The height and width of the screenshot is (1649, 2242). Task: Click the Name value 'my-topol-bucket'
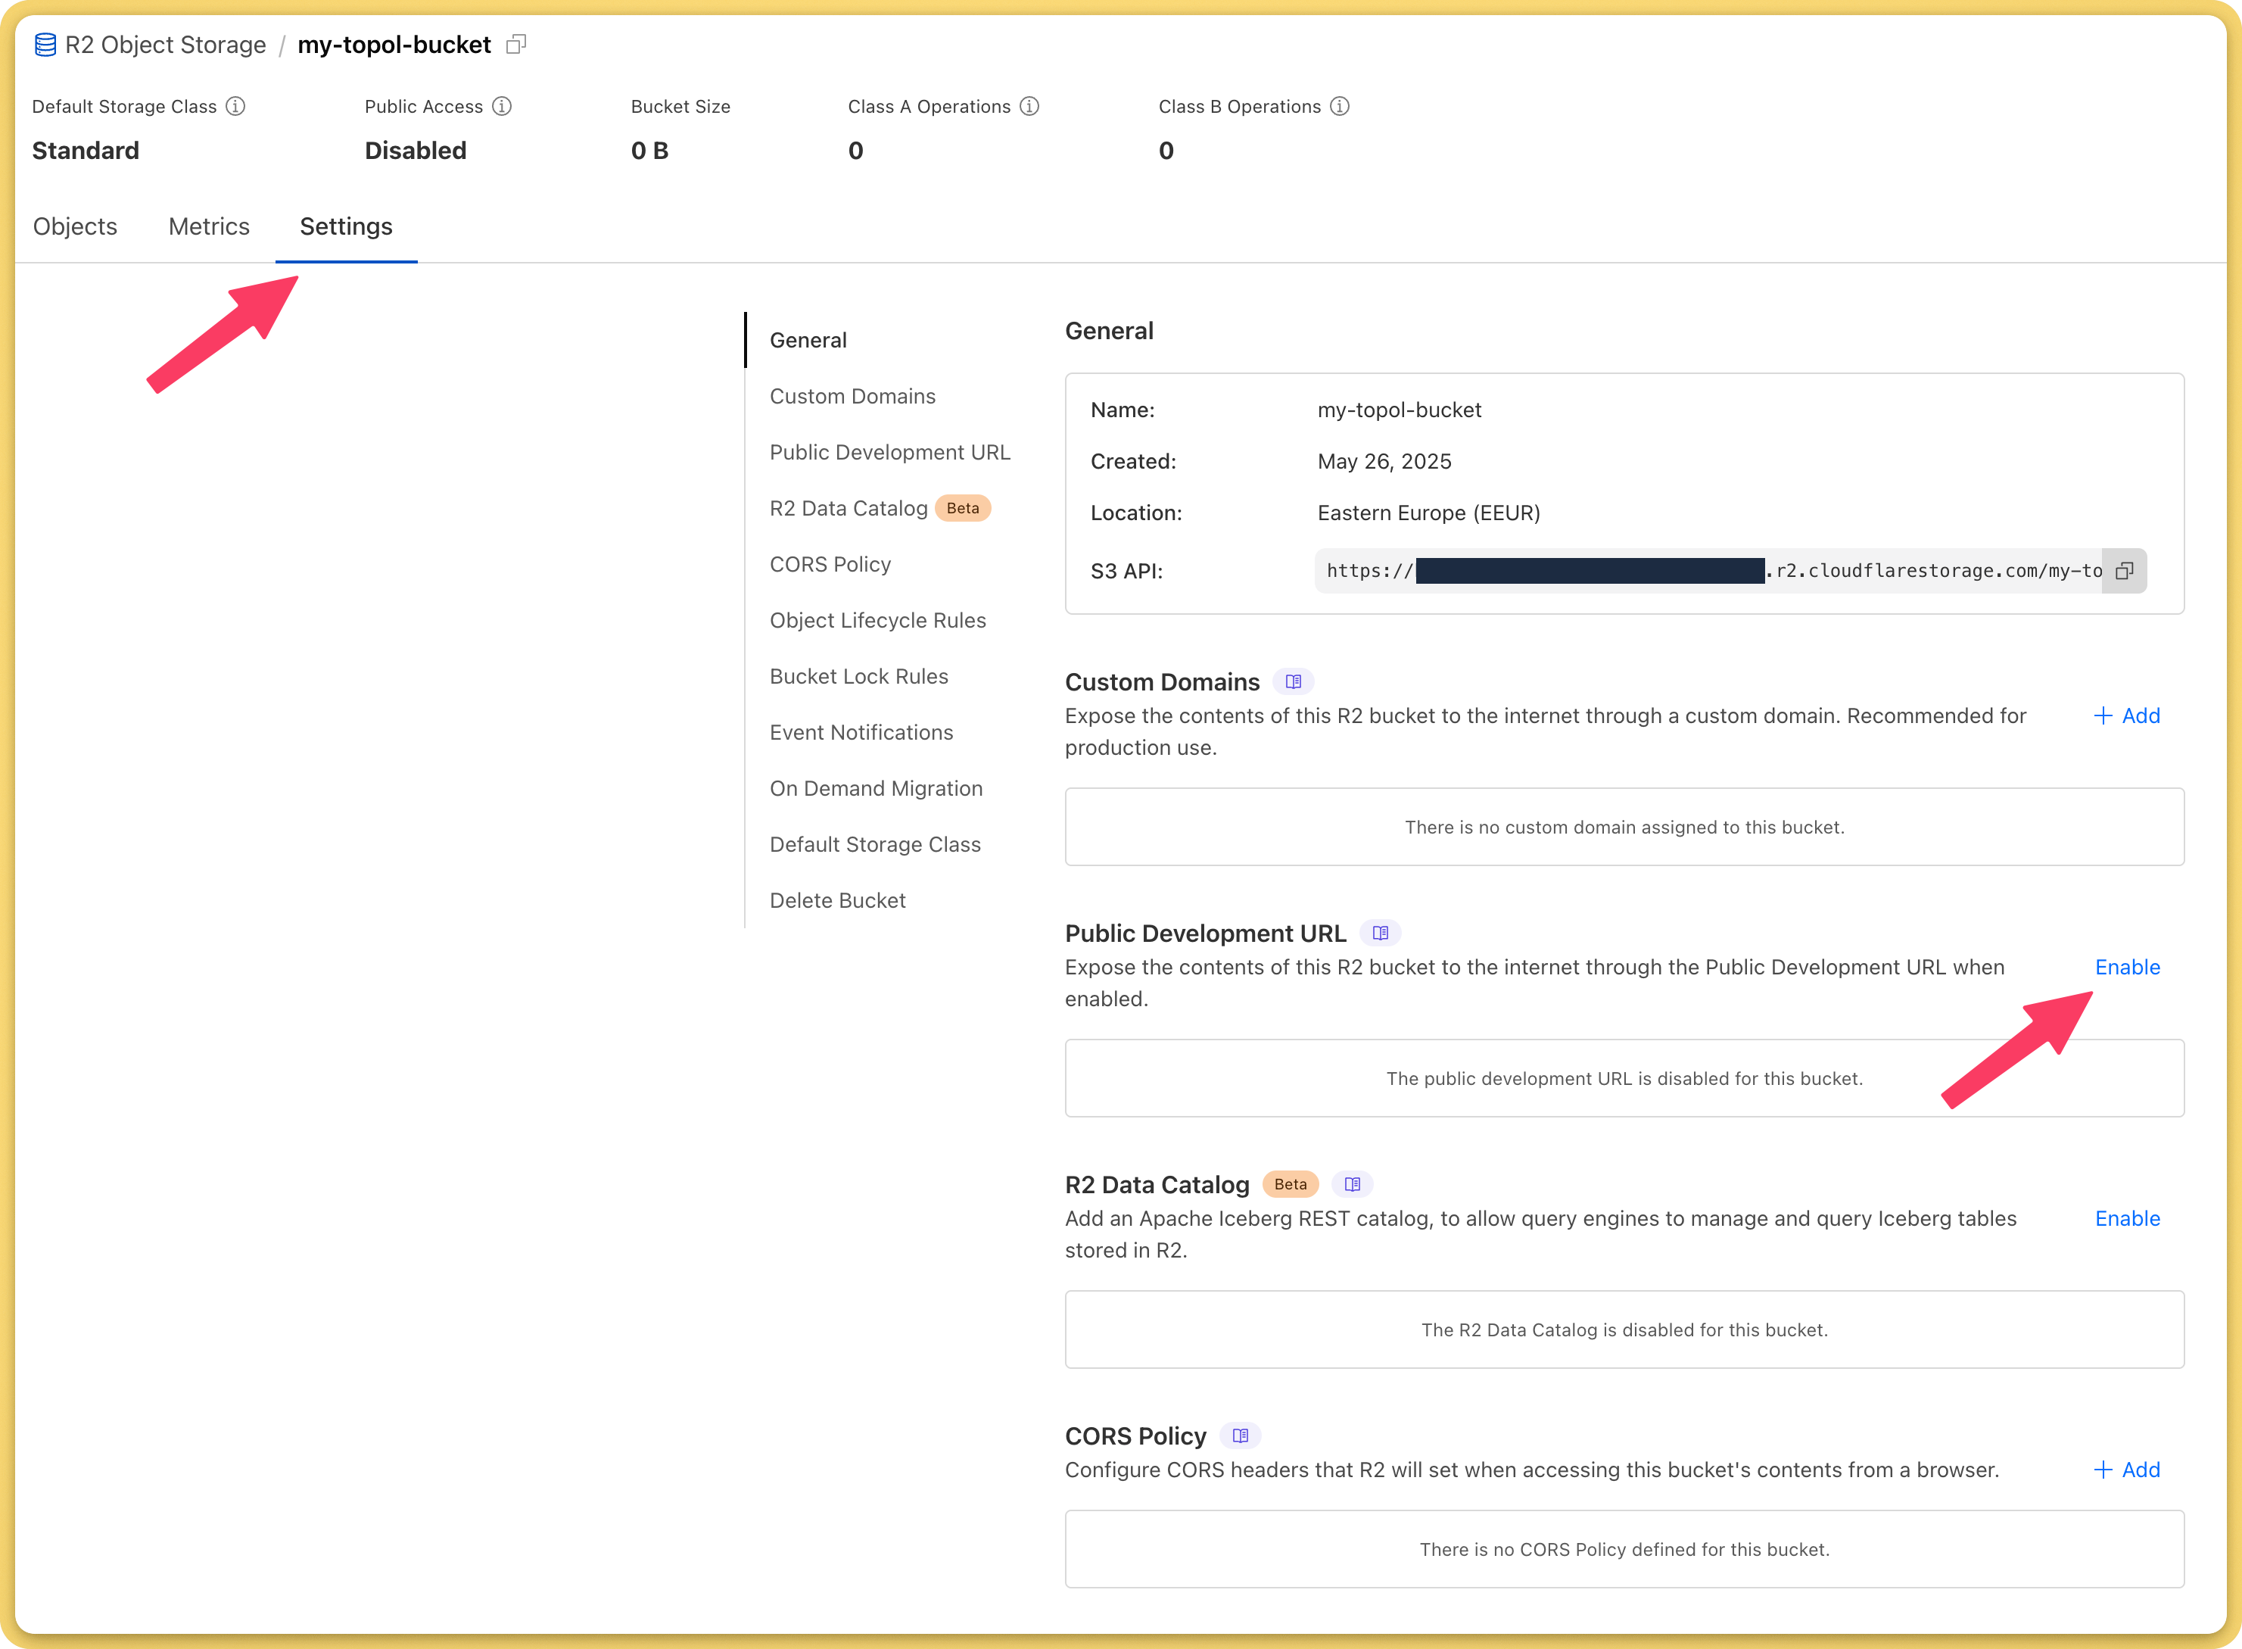(x=1399, y=410)
